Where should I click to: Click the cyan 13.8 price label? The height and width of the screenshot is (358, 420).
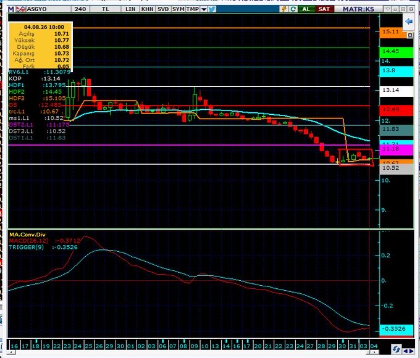pyautogui.click(x=397, y=71)
